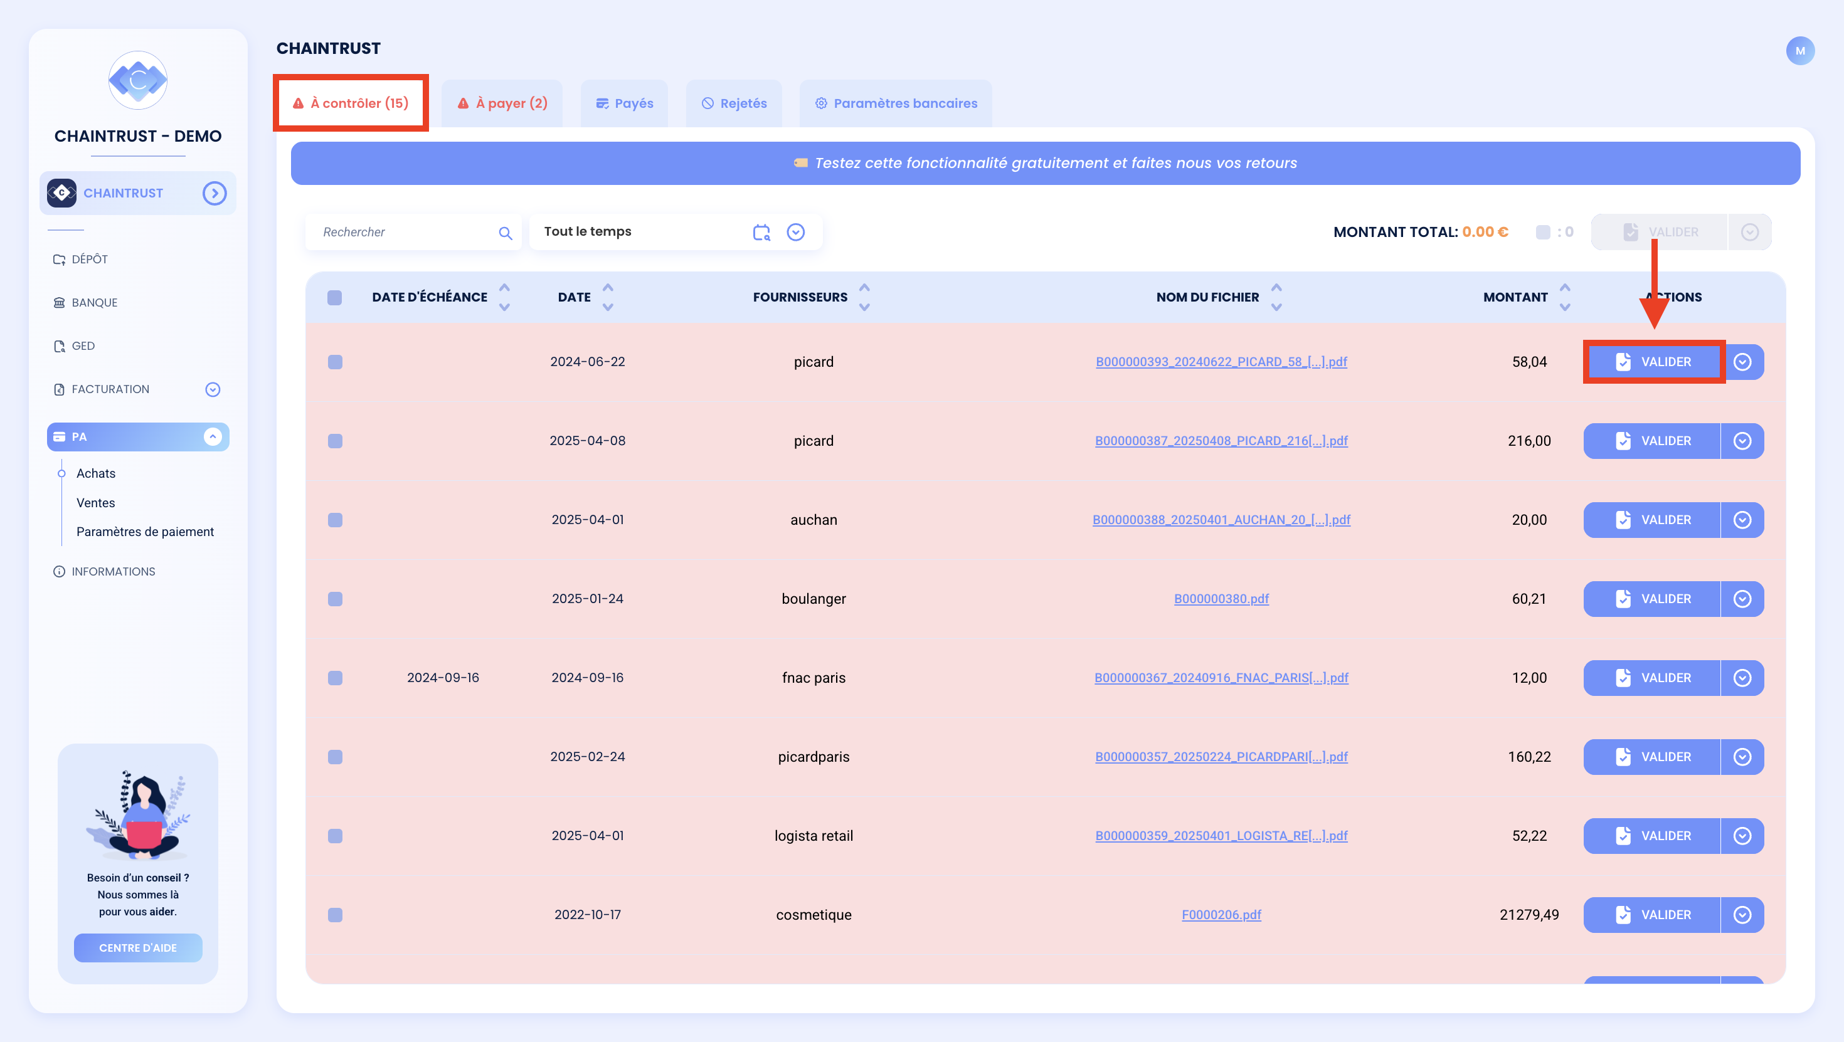Sort the Date column arrows
This screenshot has height=1042, width=1844.
[x=608, y=297]
